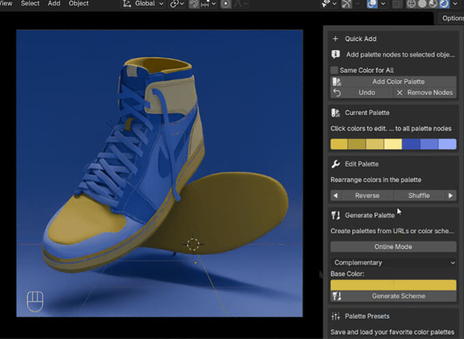Open the Object menu

[78, 3]
